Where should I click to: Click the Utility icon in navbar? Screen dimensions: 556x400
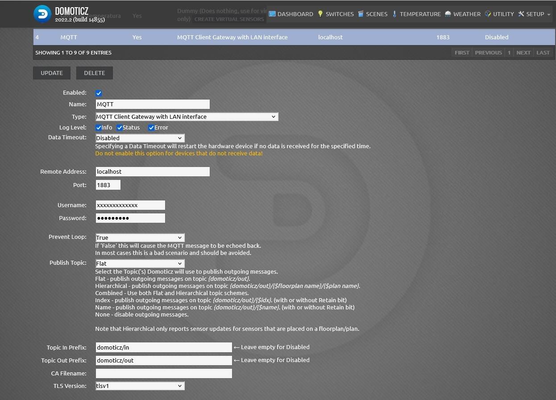pyautogui.click(x=488, y=14)
